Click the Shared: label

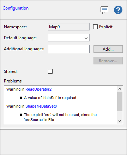[11, 71]
